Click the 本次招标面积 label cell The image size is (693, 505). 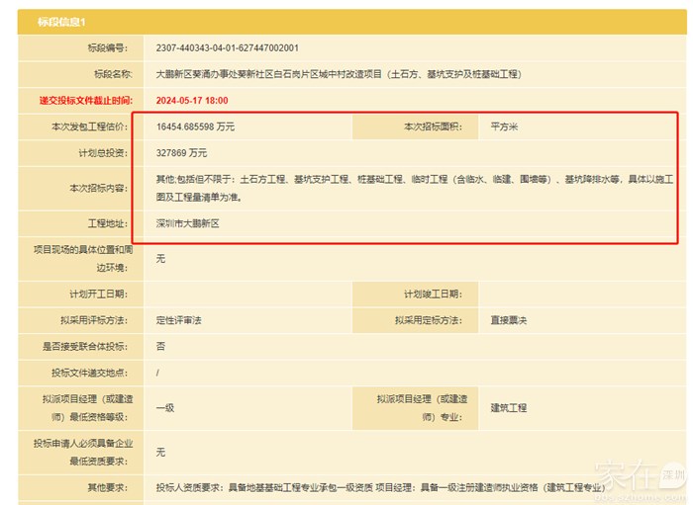tap(434, 127)
